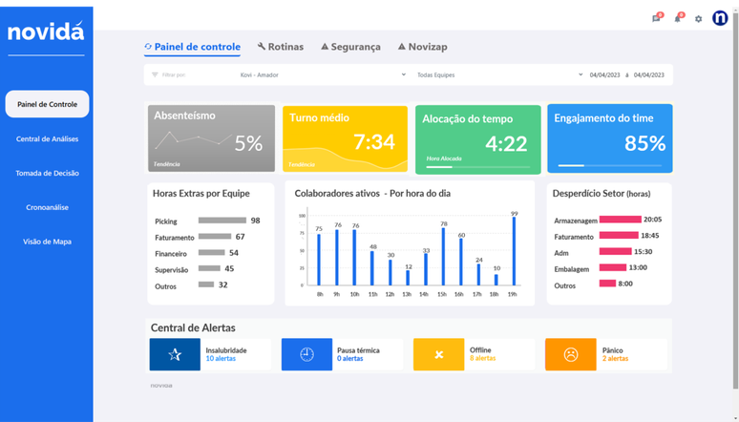The height and width of the screenshot is (422, 739).
Task: Open the chat messages icon
Action: point(656,19)
